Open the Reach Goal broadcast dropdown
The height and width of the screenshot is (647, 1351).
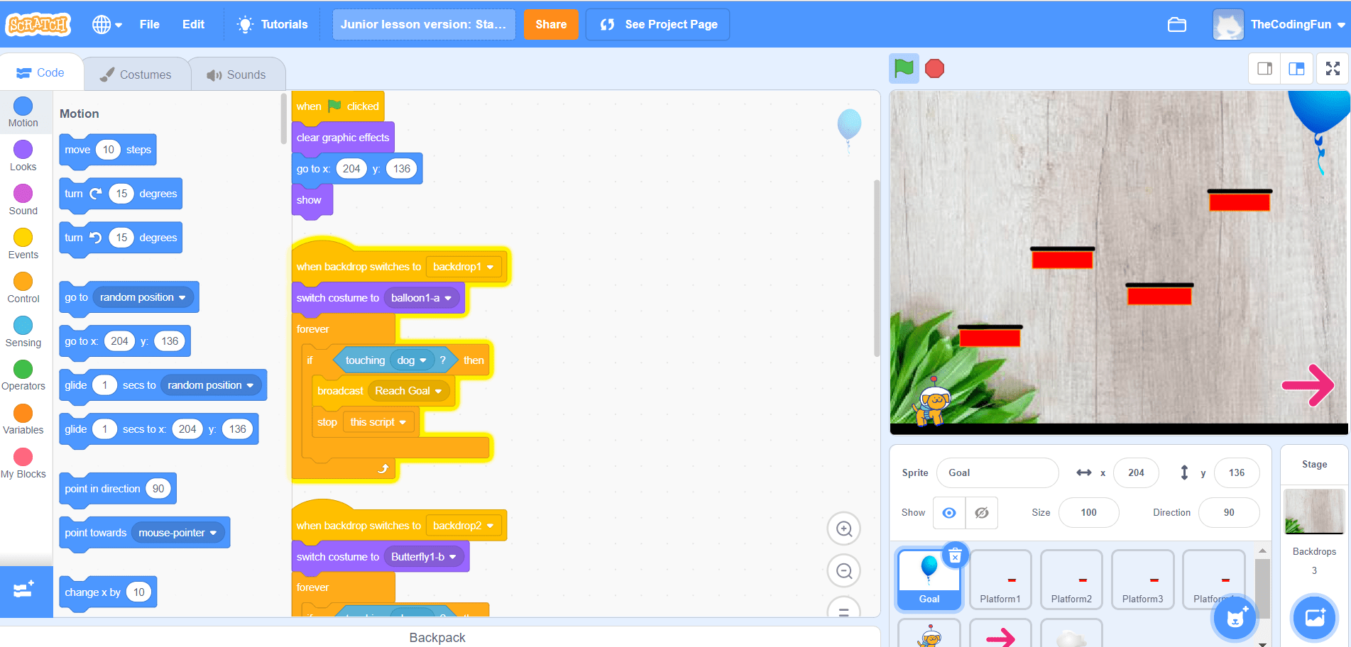pos(409,391)
